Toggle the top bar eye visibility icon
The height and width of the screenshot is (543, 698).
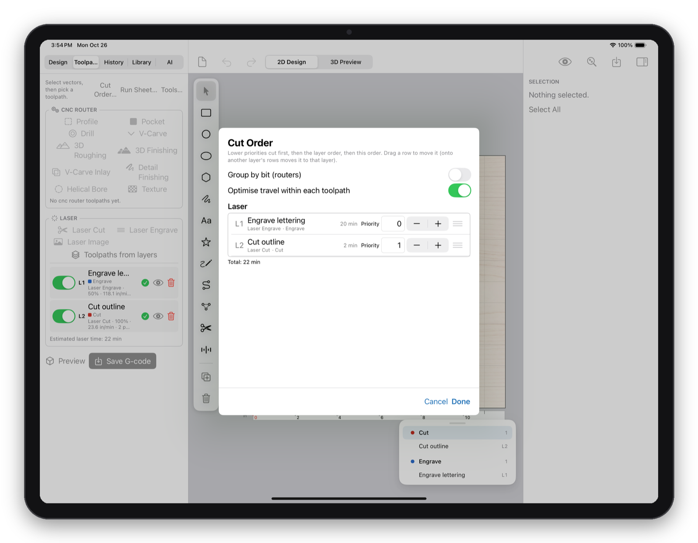[565, 62]
